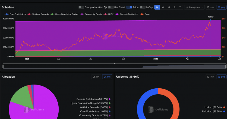
Task: Grab the left handle of range slider
Action: point(3,66)
